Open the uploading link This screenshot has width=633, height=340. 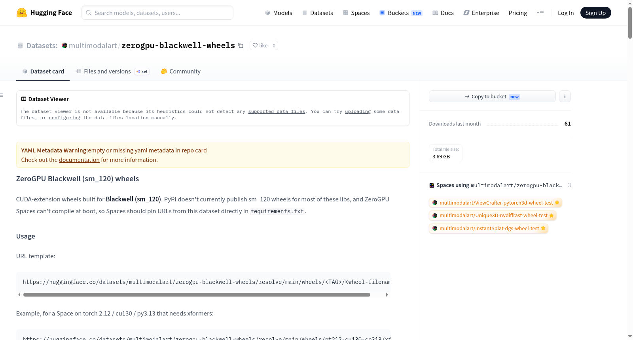(358, 111)
